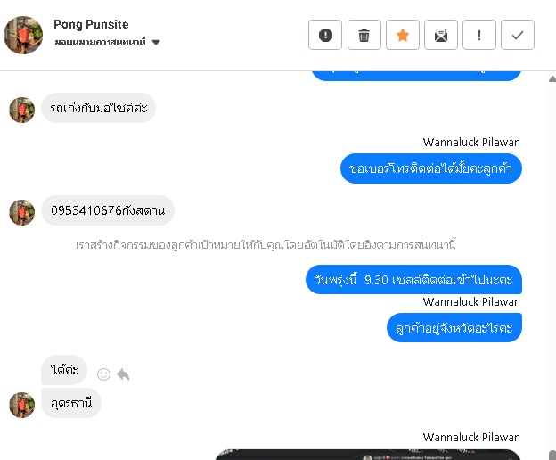
Task: Reply to message with arrow icon
Action: pos(123,374)
